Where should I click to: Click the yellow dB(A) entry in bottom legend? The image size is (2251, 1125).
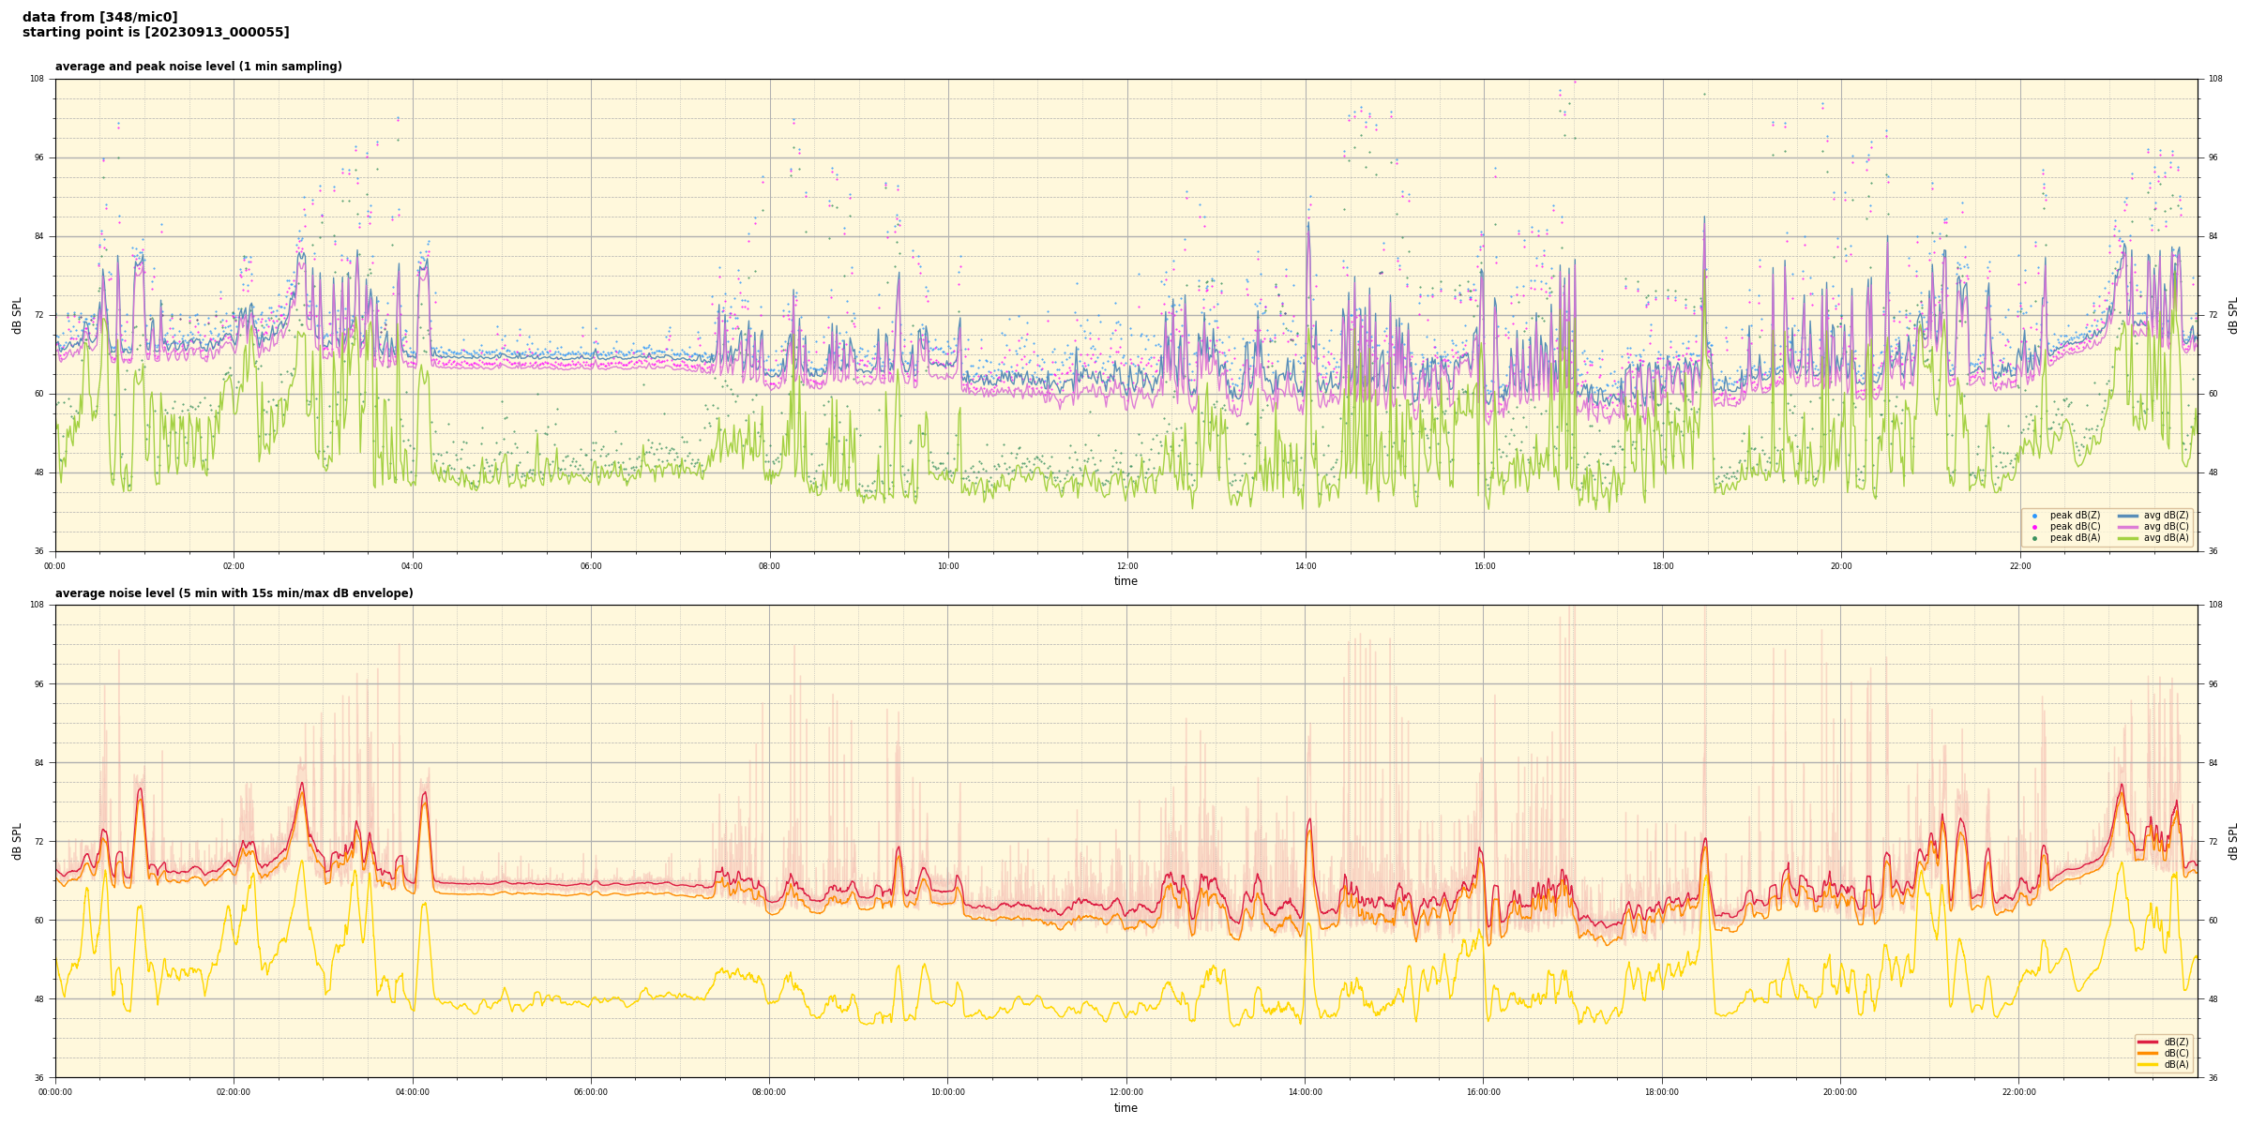pos(2148,1064)
